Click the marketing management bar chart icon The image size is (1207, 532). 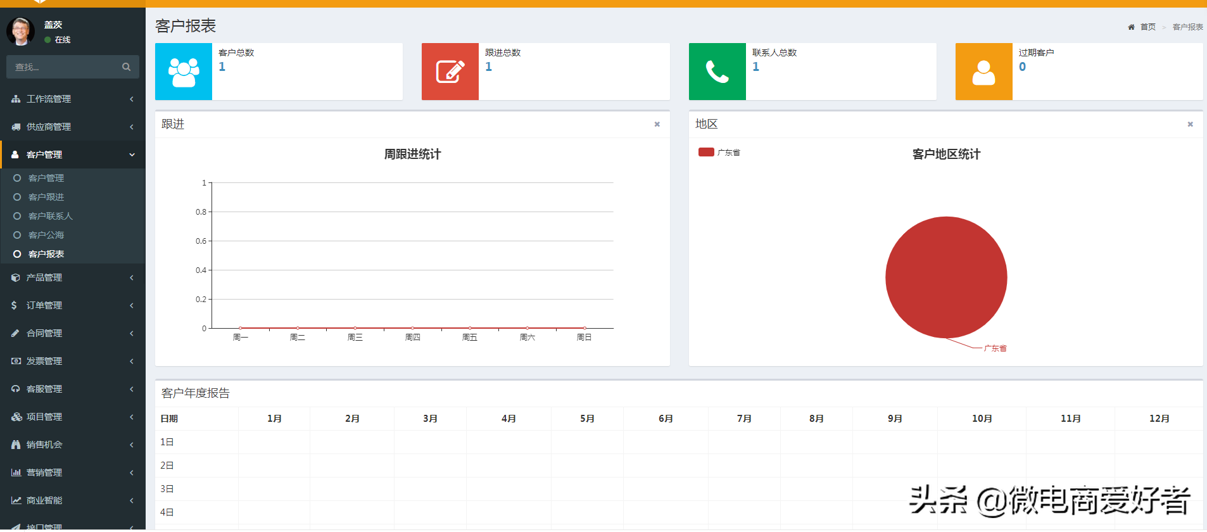tap(16, 472)
